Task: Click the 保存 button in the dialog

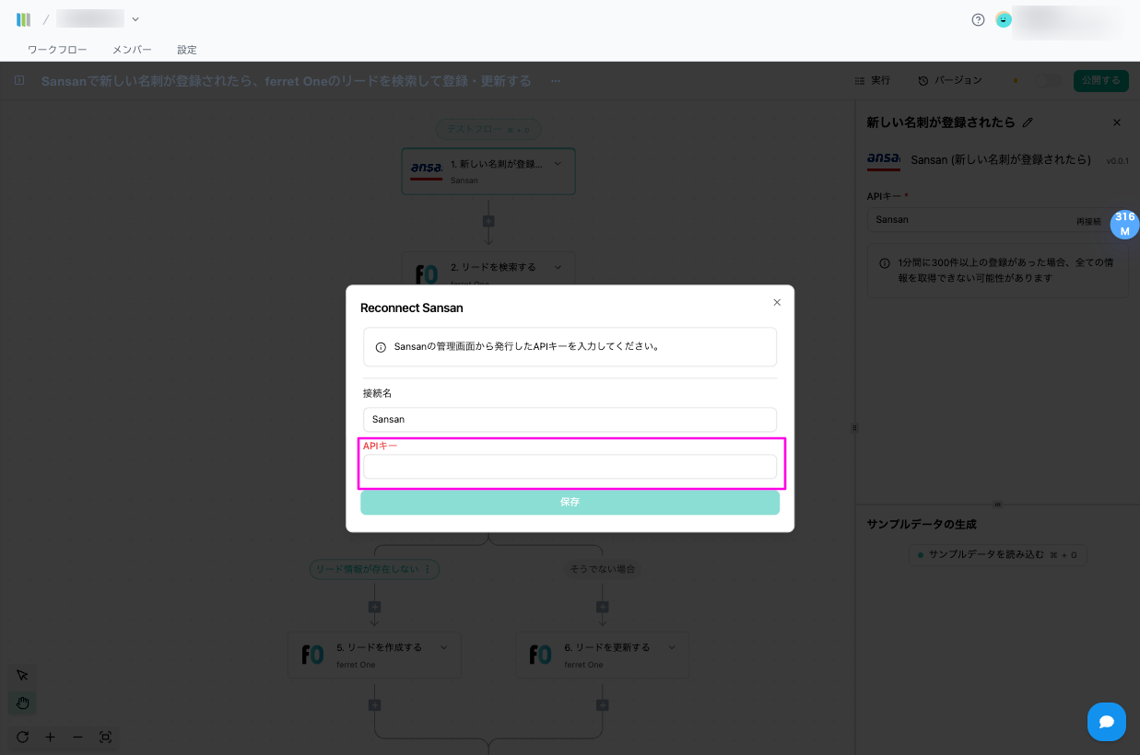Action: coord(570,503)
